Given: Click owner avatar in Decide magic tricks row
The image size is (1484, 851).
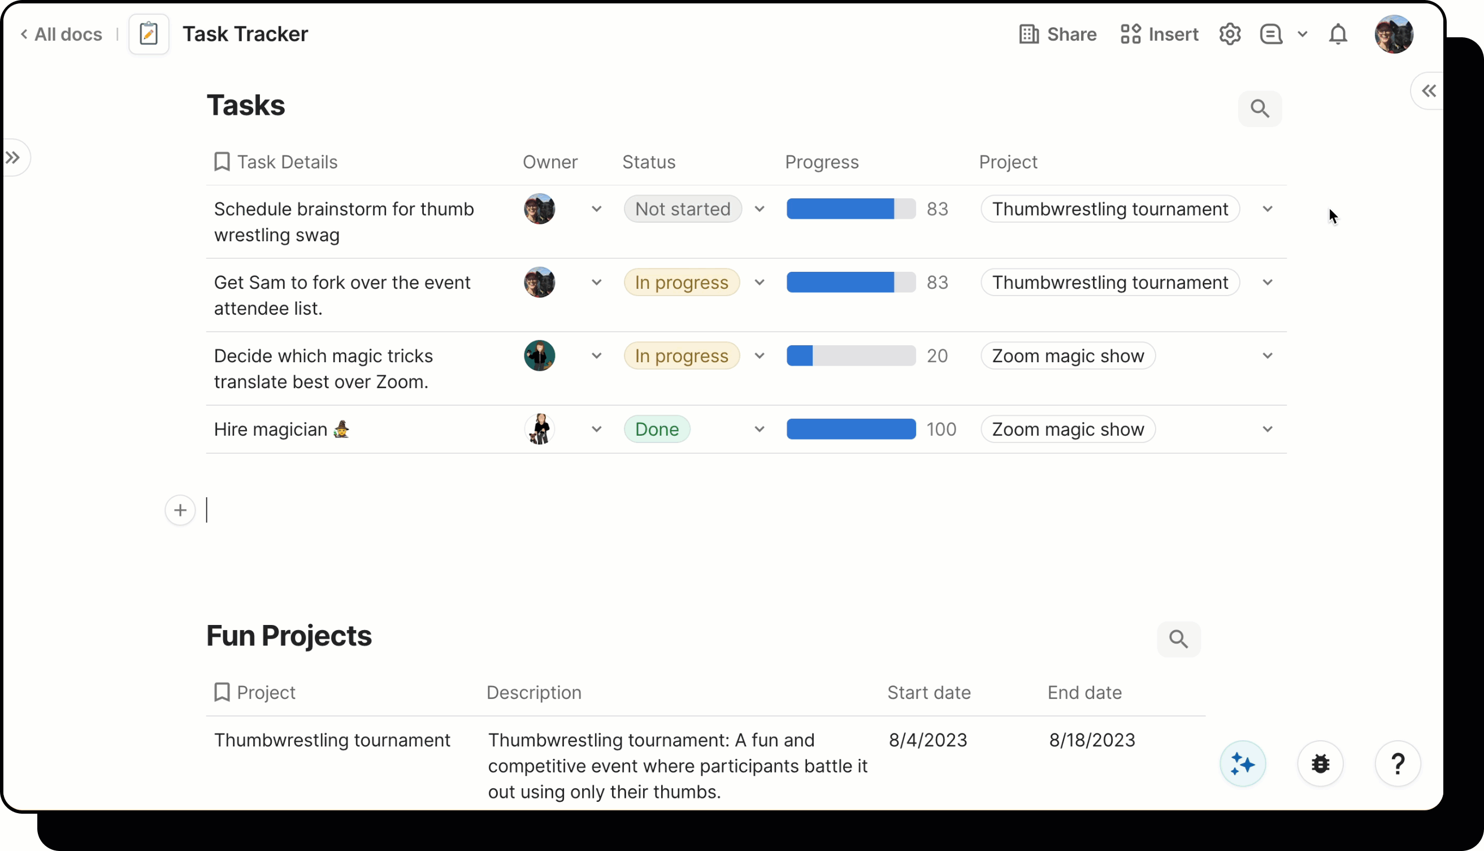Looking at the screenshot, I should tap(539, 356).
